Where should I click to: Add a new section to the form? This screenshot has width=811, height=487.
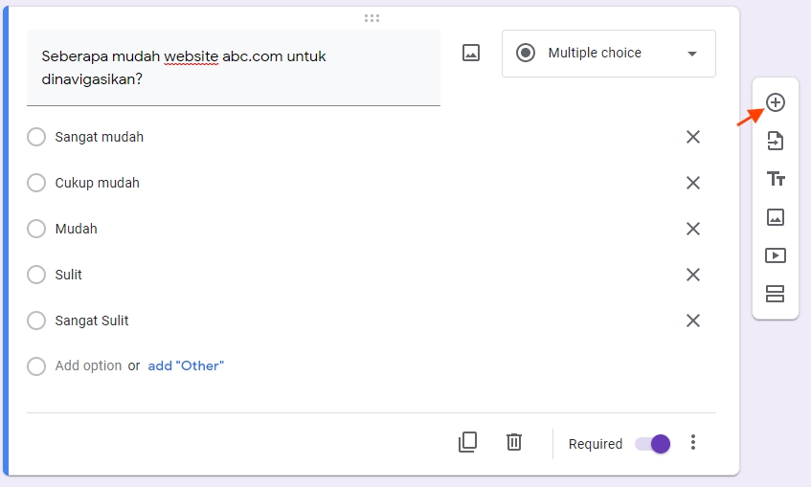776,294
